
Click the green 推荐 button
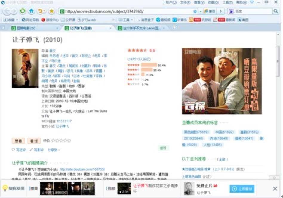point(163,148)
